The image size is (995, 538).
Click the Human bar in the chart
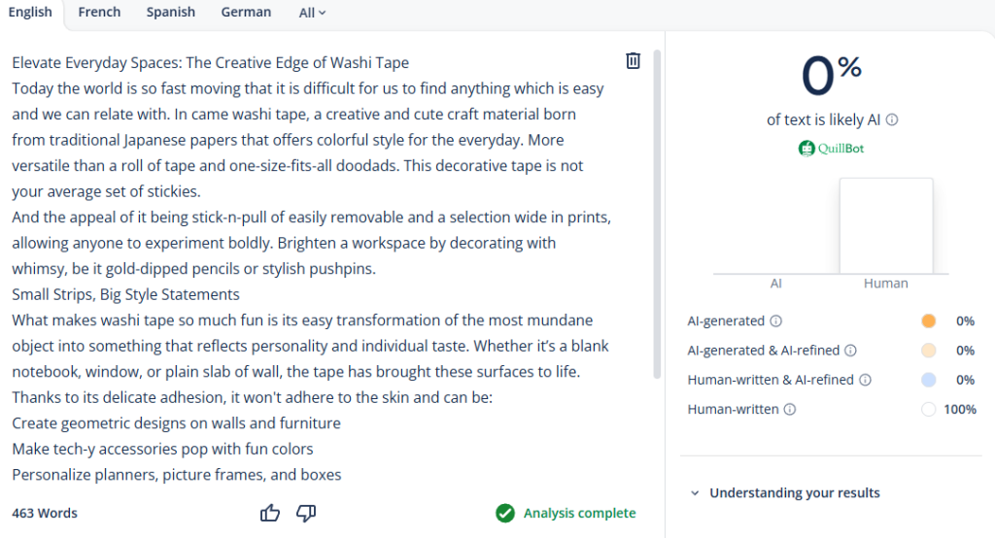885,226
